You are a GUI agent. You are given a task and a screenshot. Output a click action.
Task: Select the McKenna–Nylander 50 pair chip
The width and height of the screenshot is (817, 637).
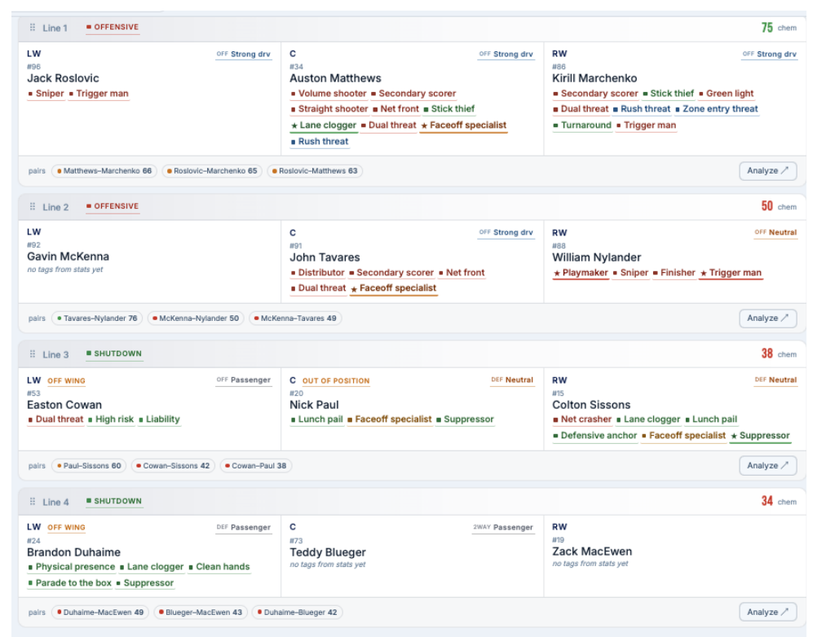pyautogui.click(x=196, y=318)
